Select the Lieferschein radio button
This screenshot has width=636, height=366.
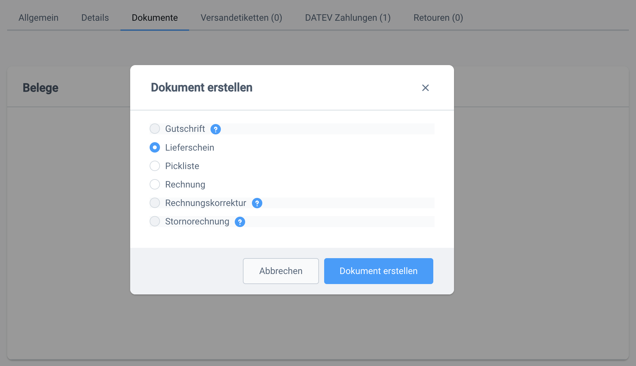(x=155, y=147)
